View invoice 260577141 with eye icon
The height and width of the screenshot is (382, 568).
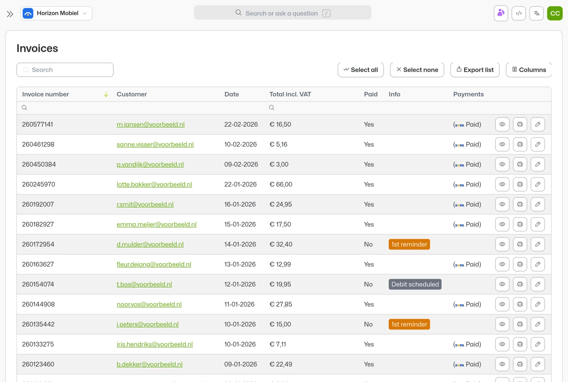pos(502,124)
